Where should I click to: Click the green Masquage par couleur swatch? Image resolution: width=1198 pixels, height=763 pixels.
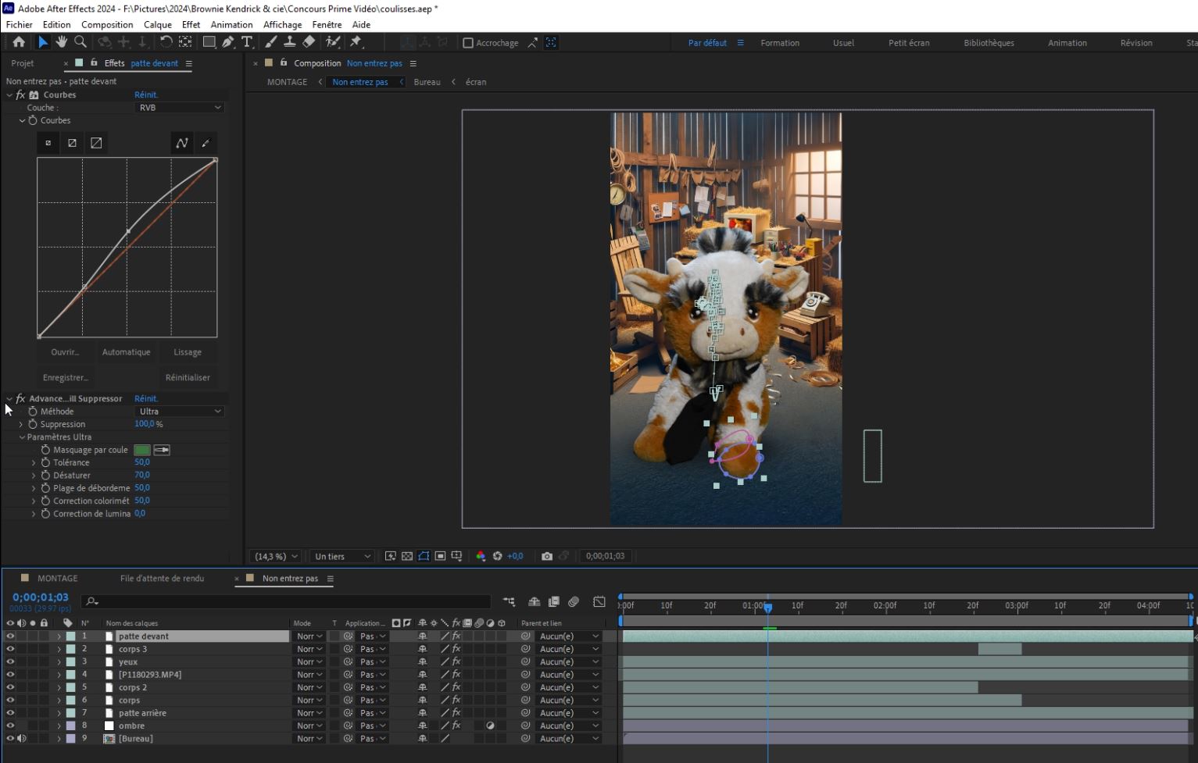coord(141,450)
